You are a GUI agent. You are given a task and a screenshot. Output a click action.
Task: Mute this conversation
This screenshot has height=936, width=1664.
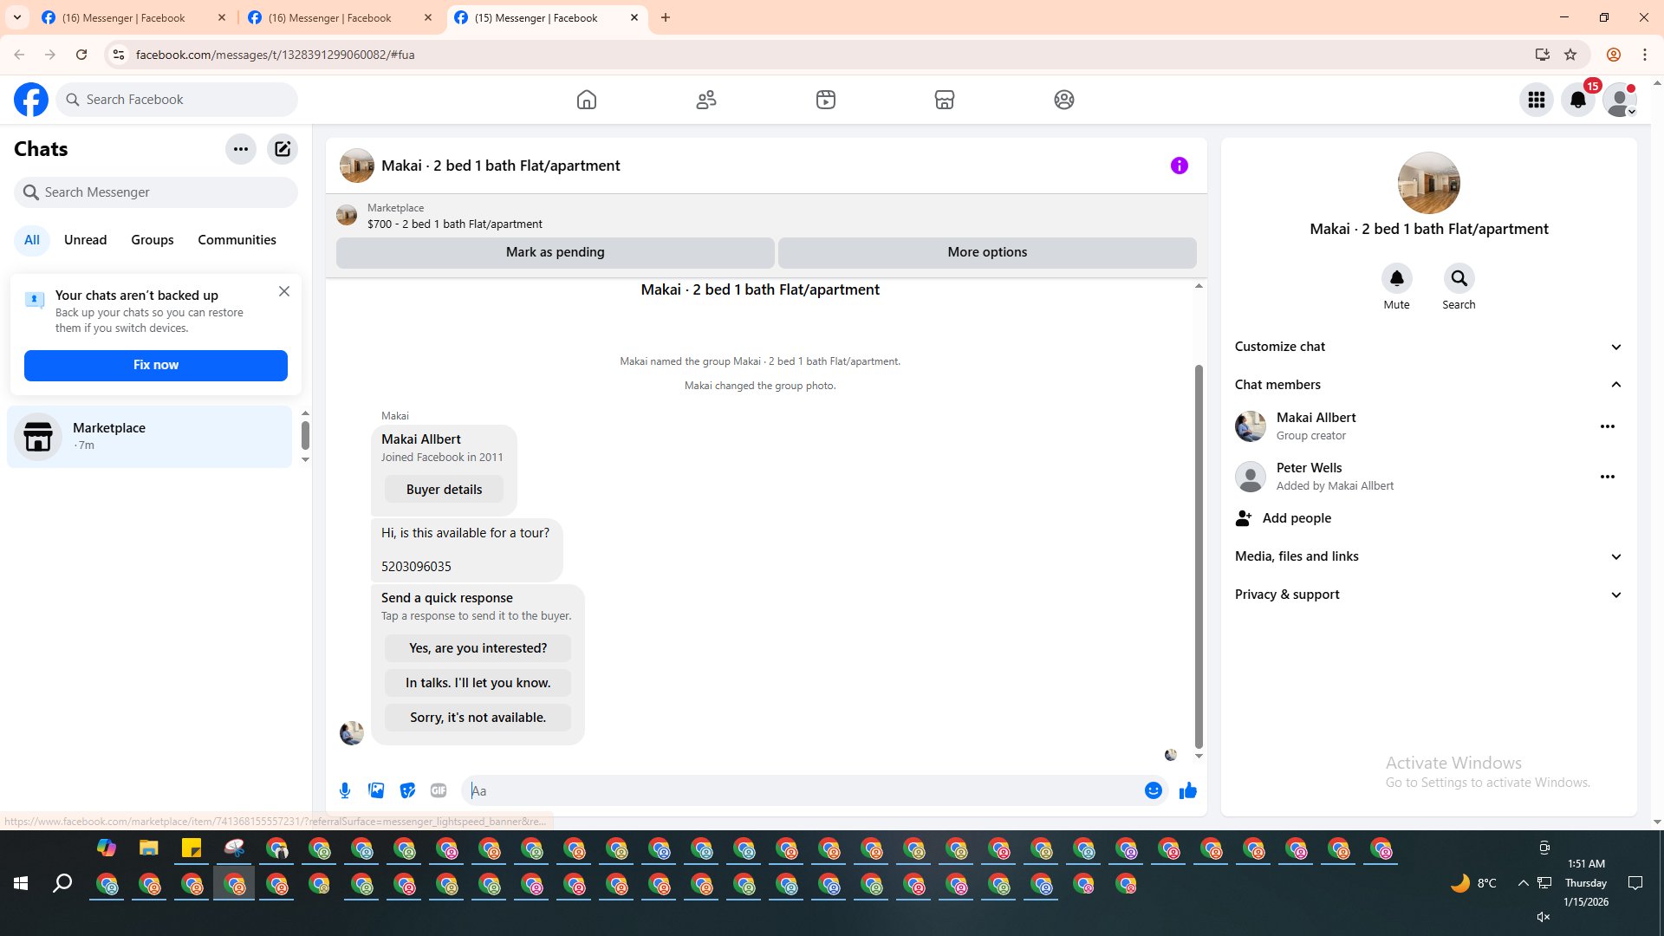pyautogui.click(x=1396, y=279)
